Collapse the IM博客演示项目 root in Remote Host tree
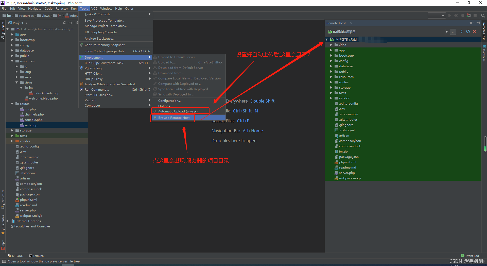Image resolution: width=487 pixels, height=266 pixels. pos(327,40)
